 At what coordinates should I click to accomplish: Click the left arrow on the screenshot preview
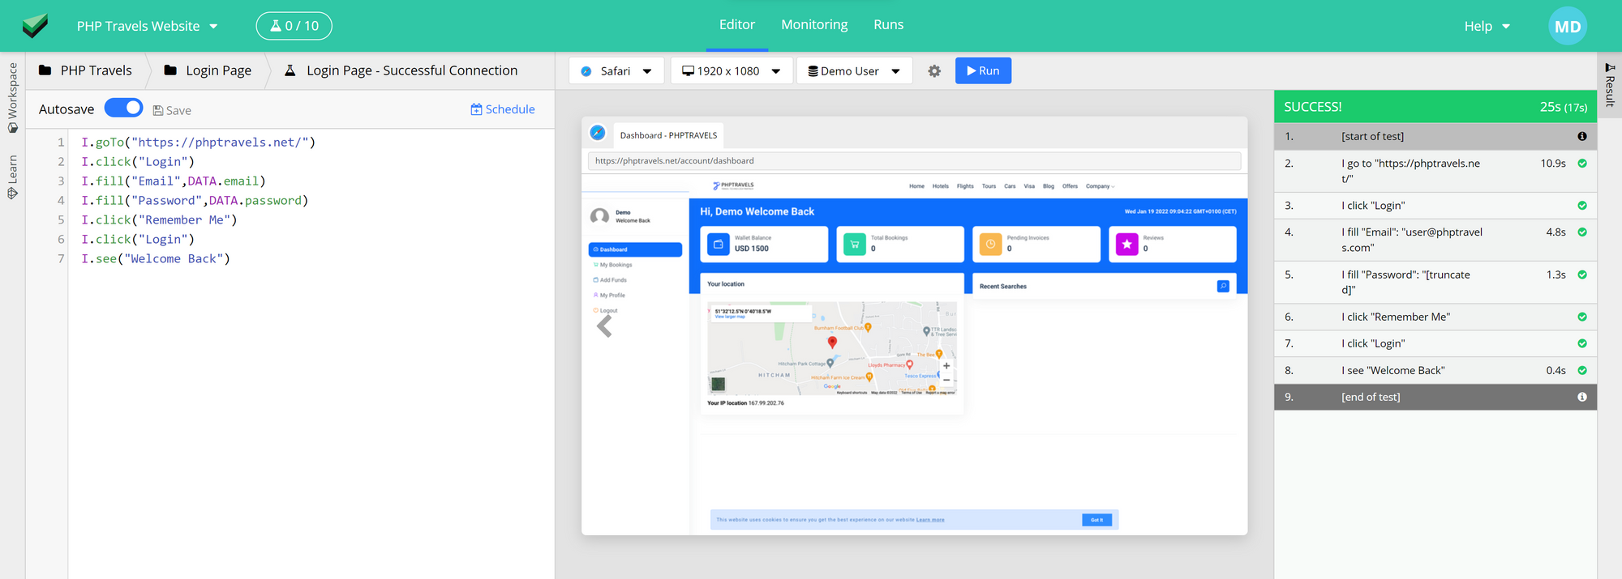(x=604, y=326)
